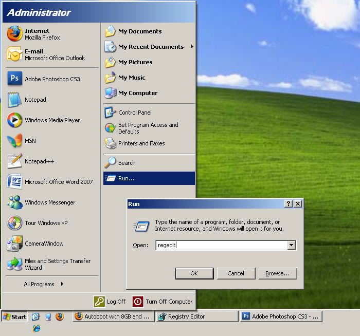
Task: Click the Run dialog help question button
Action: coord(289,203)
